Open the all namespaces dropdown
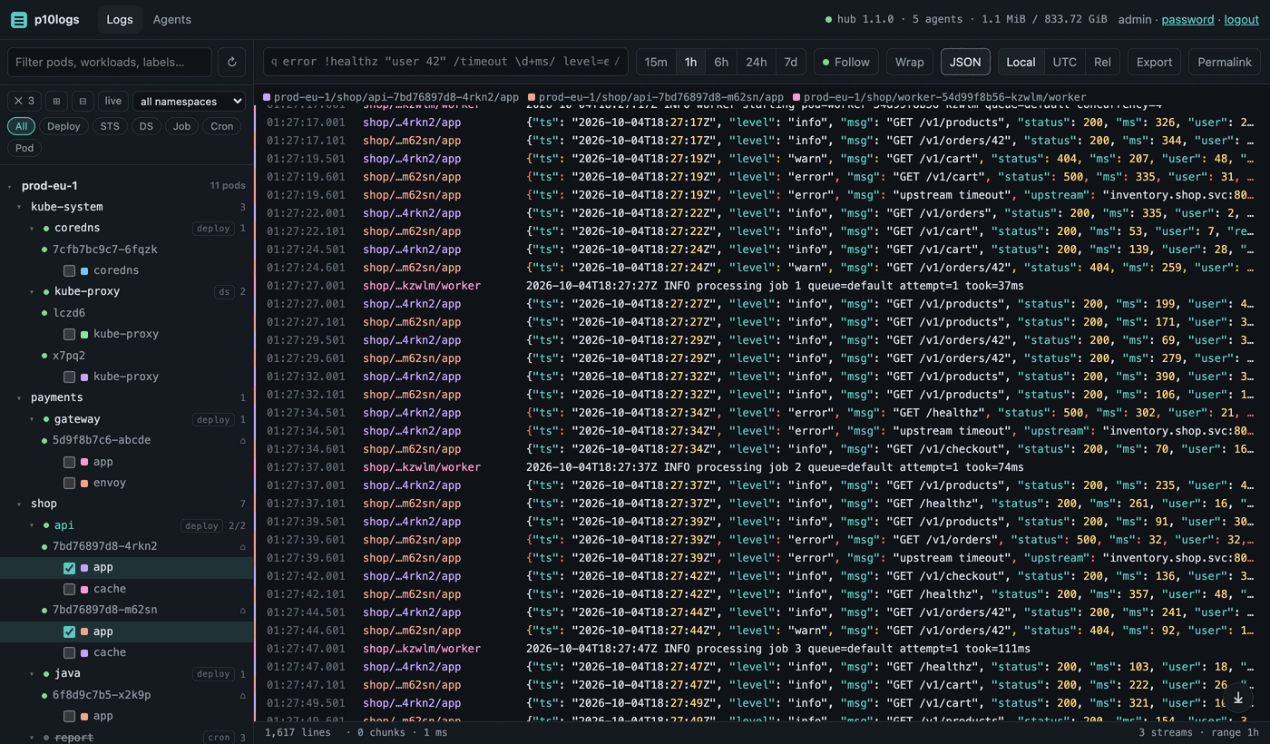The image size is (1270, 744). pos(189,101)
